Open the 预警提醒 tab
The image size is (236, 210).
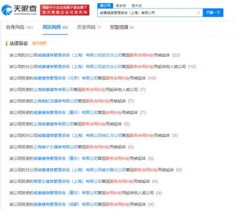122,27
